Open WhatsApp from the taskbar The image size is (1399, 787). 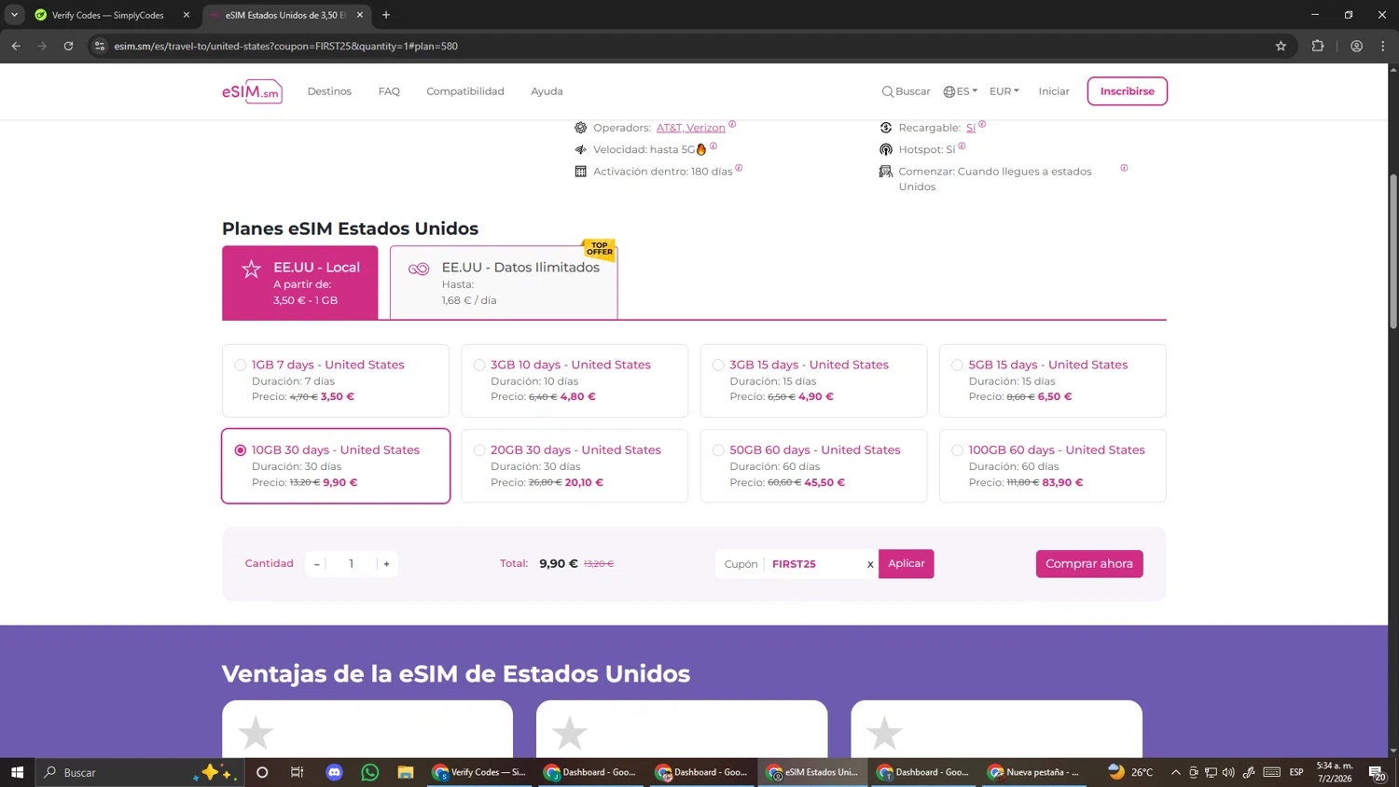(370, 772)
